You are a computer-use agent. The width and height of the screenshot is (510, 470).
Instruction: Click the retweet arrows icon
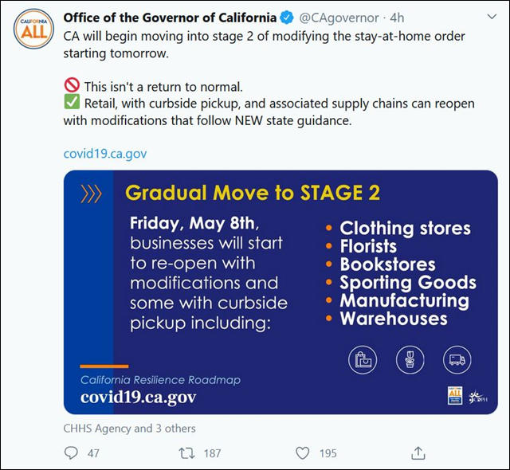186,453
